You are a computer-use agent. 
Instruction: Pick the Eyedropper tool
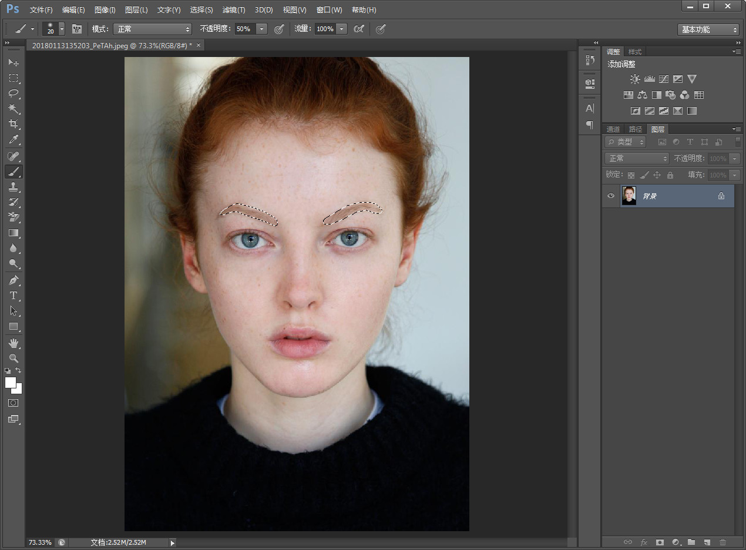pos(14,139)
